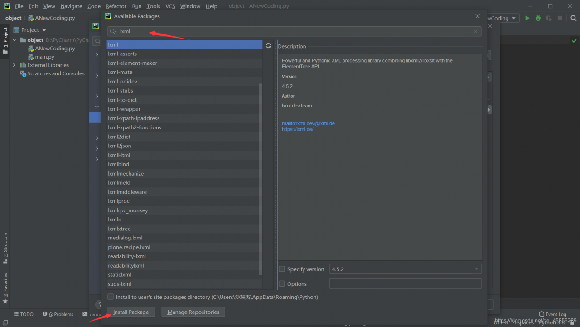Open the Structure side tab
This screenshot has height=327, width=580.
(x=5, y=248)
